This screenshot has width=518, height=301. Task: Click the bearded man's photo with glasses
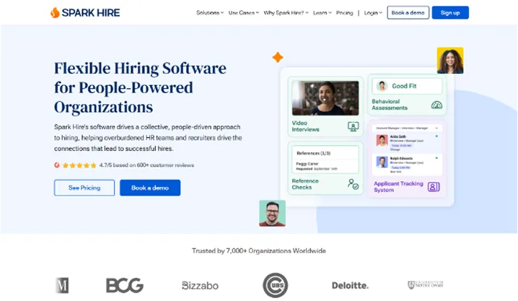point(272,213)
